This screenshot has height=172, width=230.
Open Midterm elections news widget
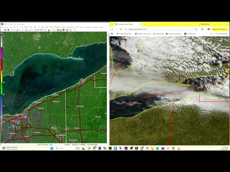(10, 148)
